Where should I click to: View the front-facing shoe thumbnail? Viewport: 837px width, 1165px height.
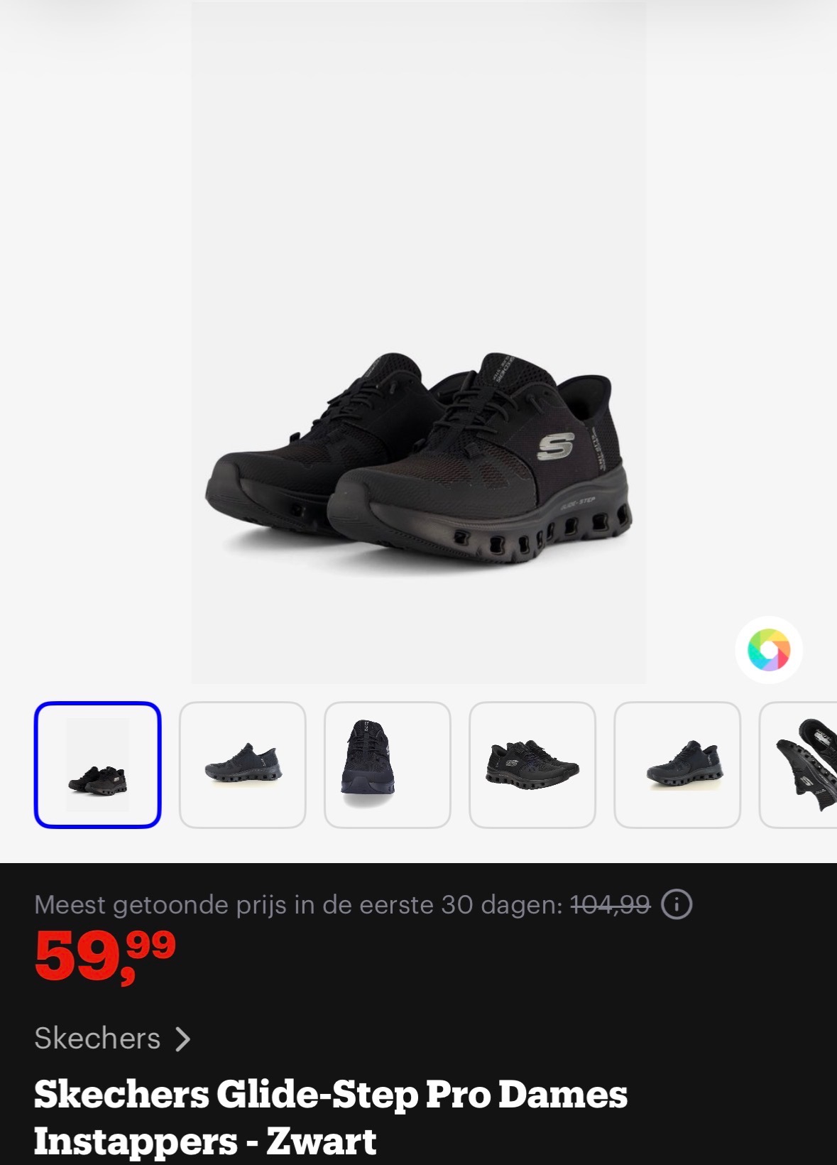[x=388, y=765]
